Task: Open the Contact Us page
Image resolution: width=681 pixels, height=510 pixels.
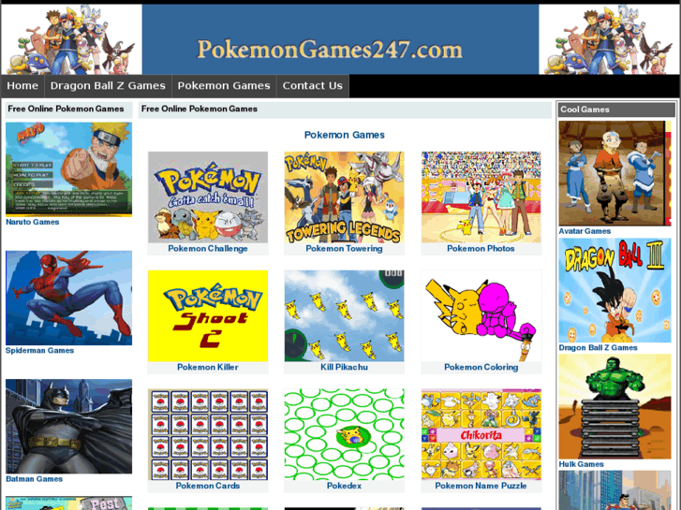Action: (313, 86)
